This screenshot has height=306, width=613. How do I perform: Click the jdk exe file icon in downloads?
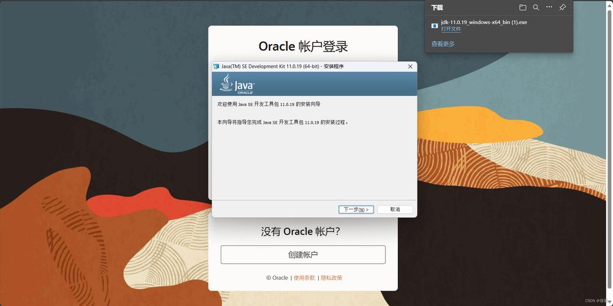(435, 26)
